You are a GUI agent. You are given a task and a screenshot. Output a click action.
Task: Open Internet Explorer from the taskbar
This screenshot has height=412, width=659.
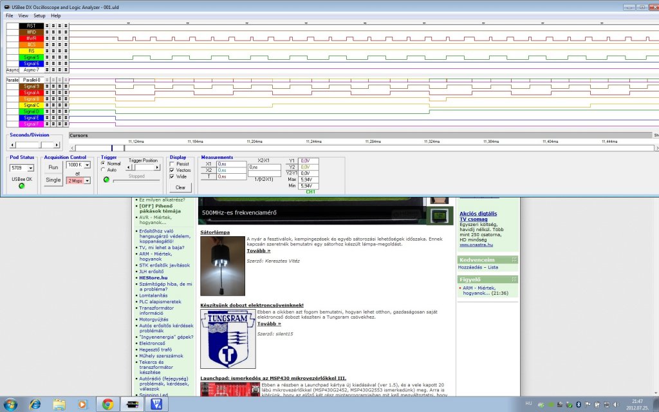35,404
